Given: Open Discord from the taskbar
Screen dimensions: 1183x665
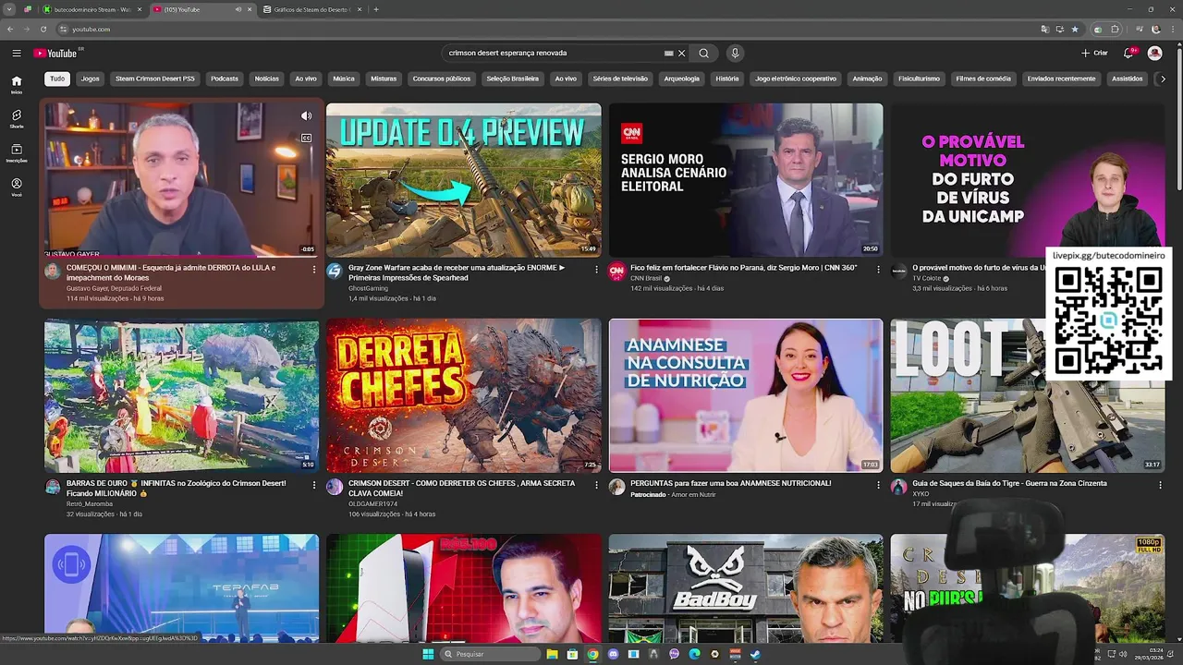Looking at the screenshot, I should coord(613,654).
